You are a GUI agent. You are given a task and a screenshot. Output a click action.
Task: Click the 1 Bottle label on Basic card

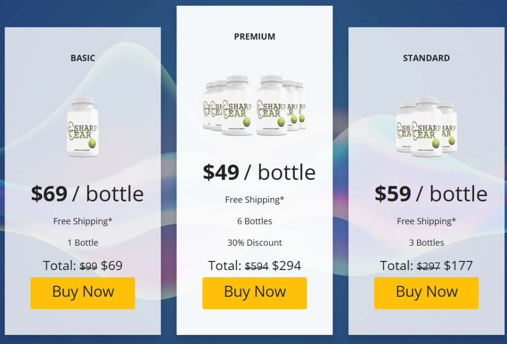click(83, 242)
